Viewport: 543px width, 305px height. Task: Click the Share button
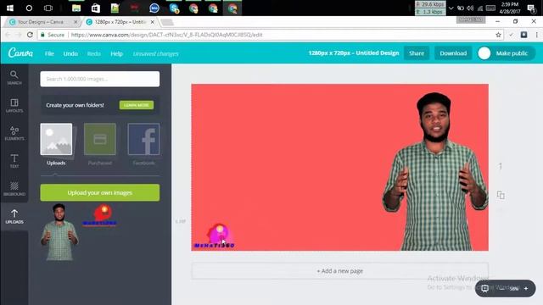[x=417, y=53]
